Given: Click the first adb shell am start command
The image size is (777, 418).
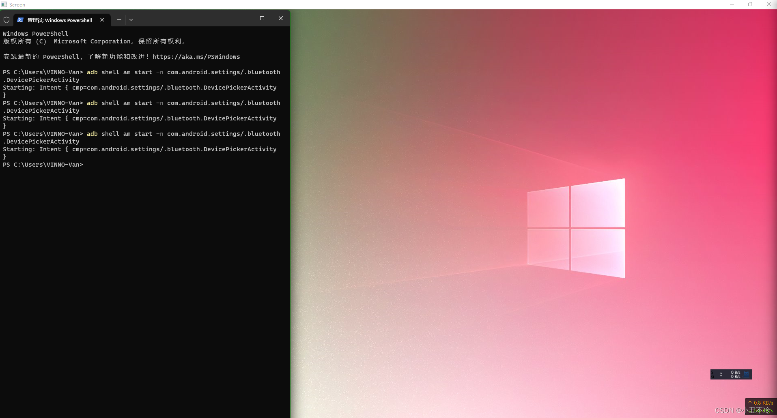Looking at the screenshot, I should [x=141, y=76].
